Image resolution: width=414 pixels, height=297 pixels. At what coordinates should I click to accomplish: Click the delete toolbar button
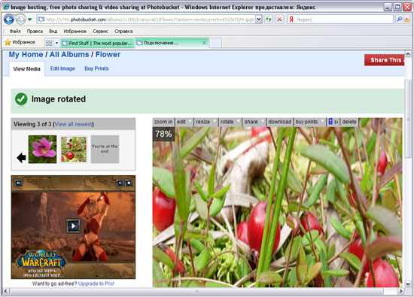coord(349,122)
